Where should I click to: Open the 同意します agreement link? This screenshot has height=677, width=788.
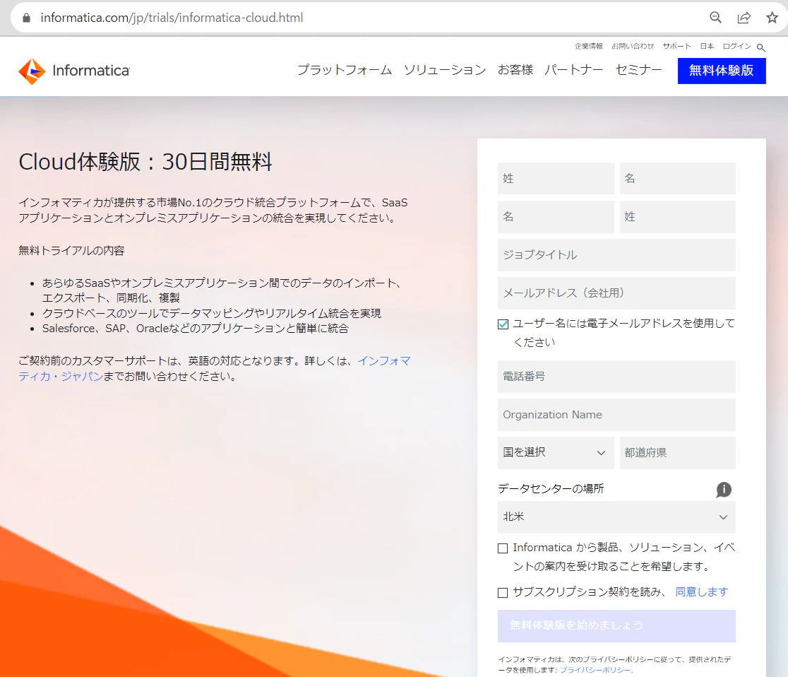(x=702, y=592)
